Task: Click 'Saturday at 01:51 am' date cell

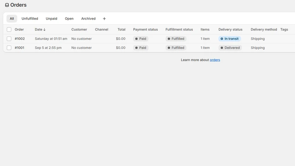Action: point(51,39)
